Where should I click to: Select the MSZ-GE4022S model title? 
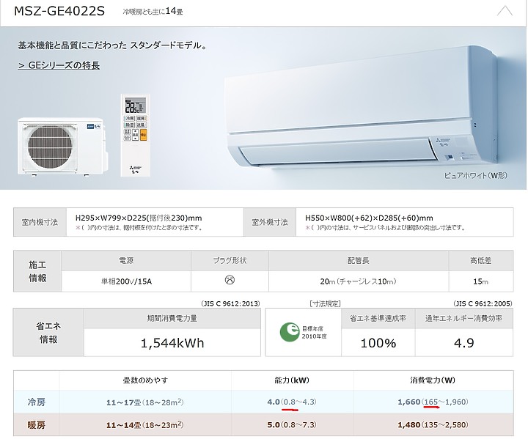click(x=59, y=11)
